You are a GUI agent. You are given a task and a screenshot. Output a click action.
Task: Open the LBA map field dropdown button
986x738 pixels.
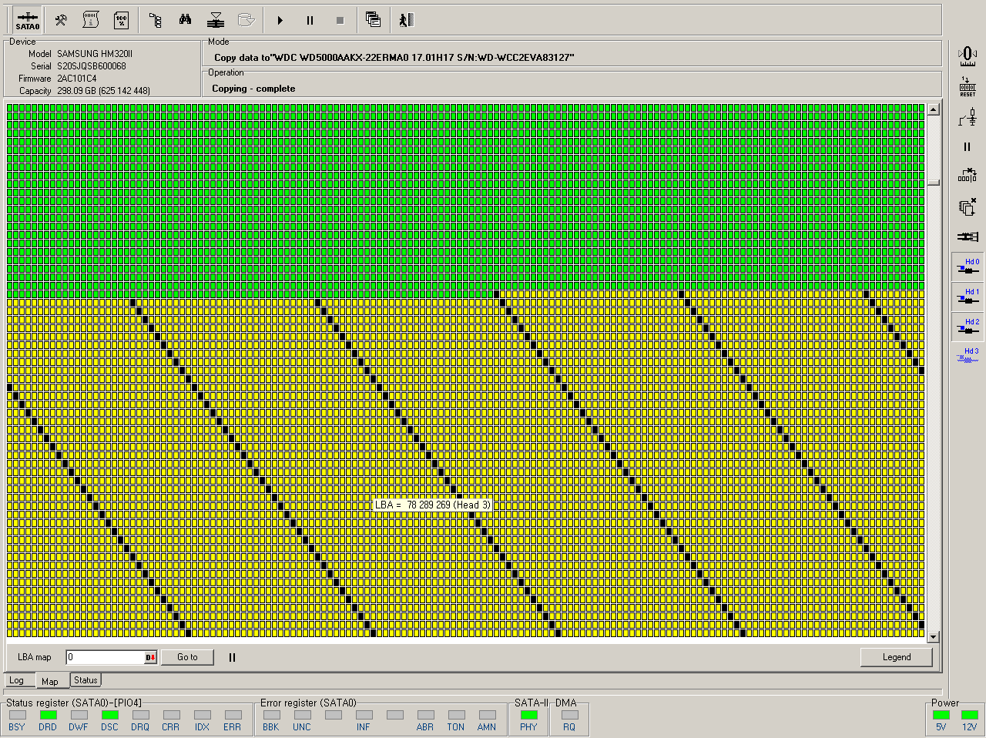click(x=150, y=657)
